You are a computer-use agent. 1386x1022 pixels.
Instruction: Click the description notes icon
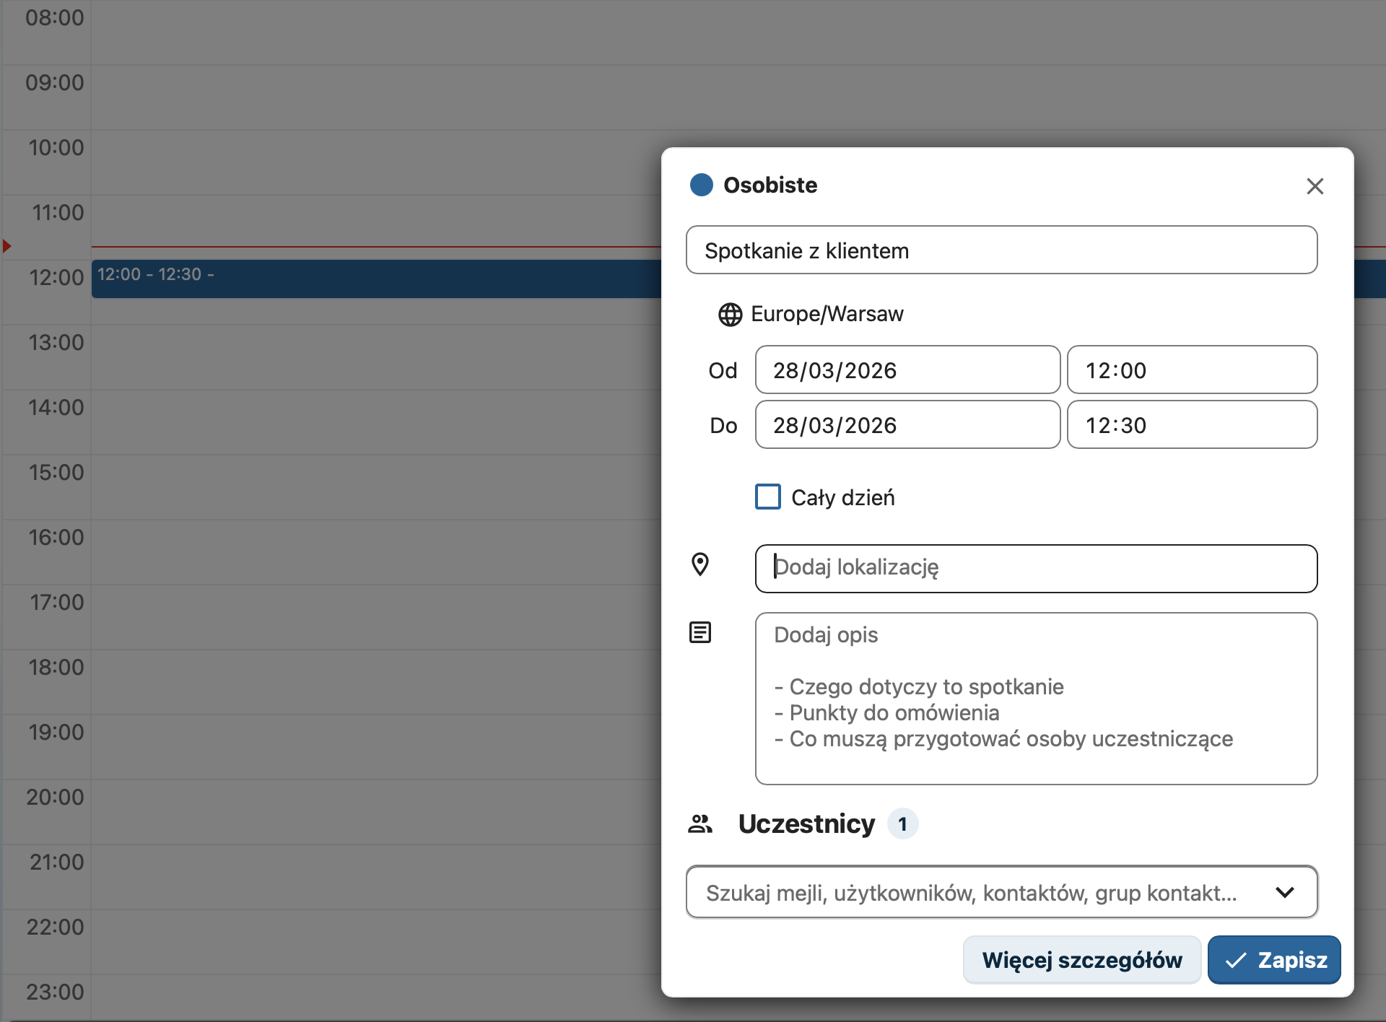coord(700,633)
